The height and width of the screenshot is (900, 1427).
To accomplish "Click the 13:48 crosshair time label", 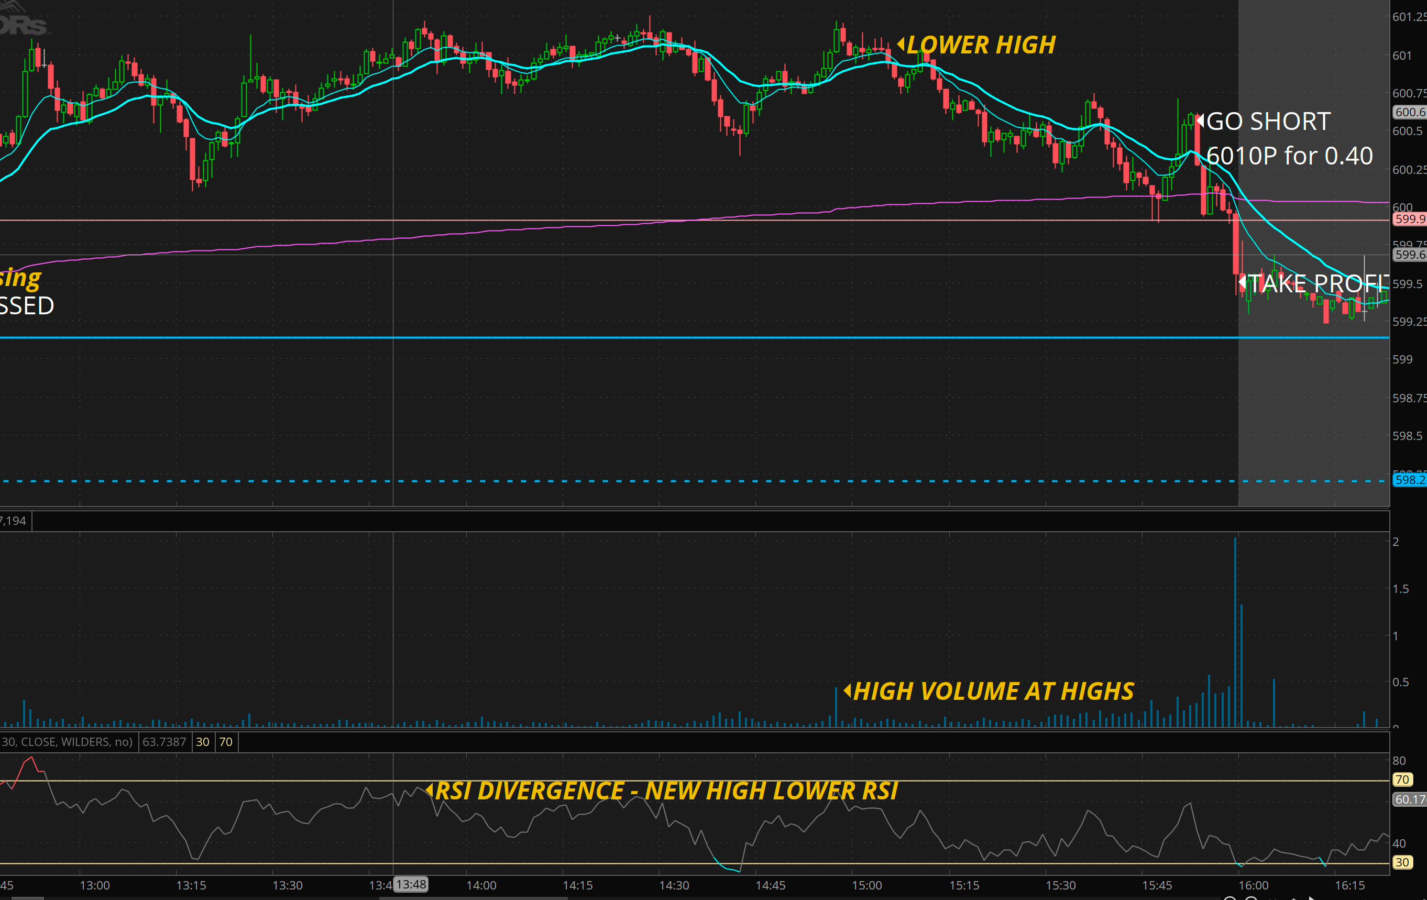I will [411, 885].
